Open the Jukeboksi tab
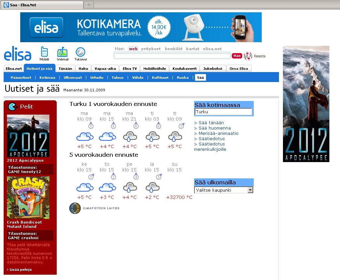The width and height of the screenshot is (340, 280). pos(213,69)
